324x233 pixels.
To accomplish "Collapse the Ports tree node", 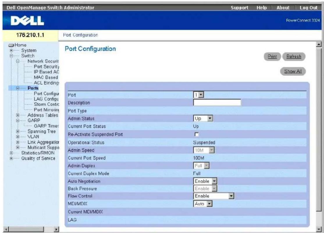I will coord(18,88).
